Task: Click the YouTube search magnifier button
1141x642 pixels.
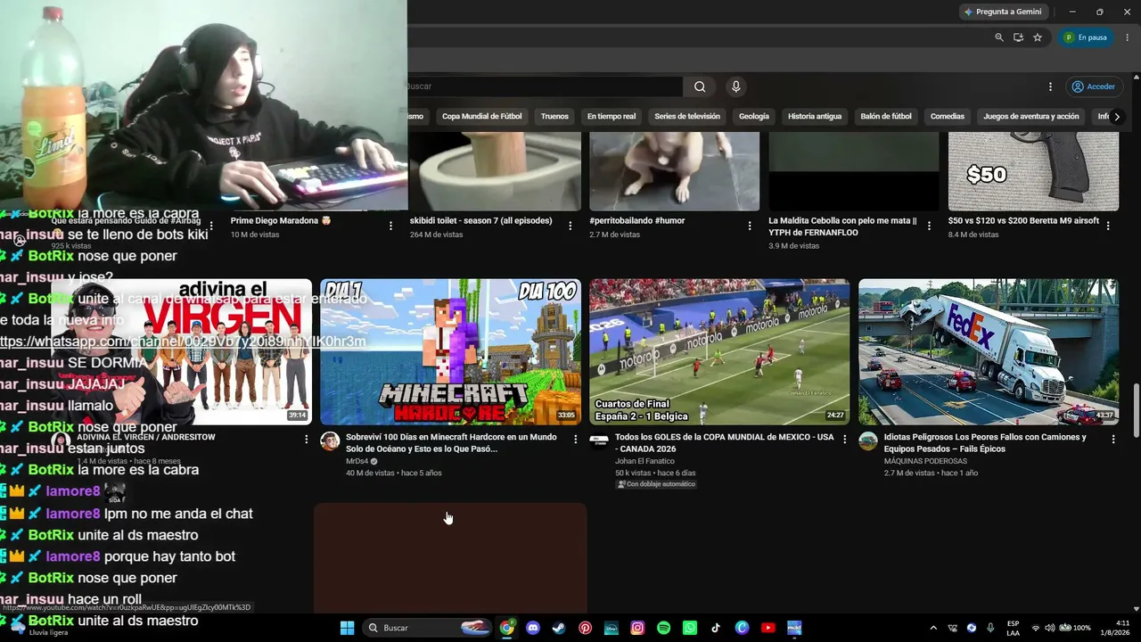Action: 700,86
